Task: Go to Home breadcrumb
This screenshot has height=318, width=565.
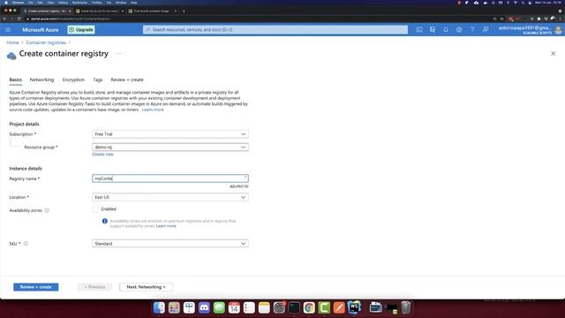Action: (12, 42)
